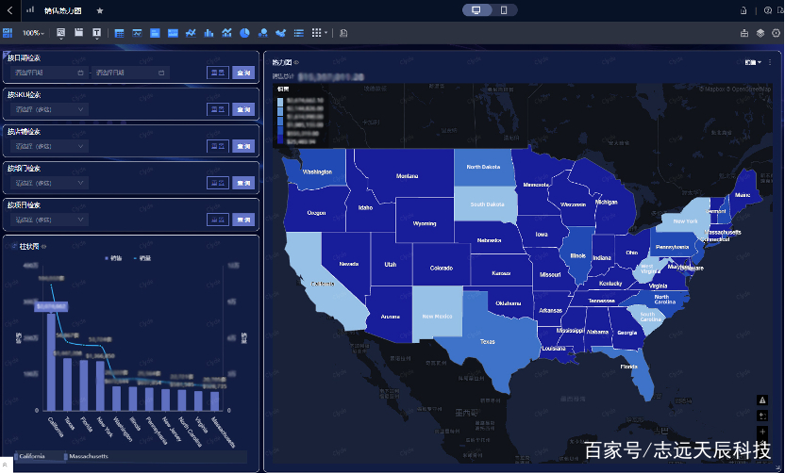Screen dimensions: 785x473
Task: Toggle the sales volume line series in legend
Action: pos(142,258)
